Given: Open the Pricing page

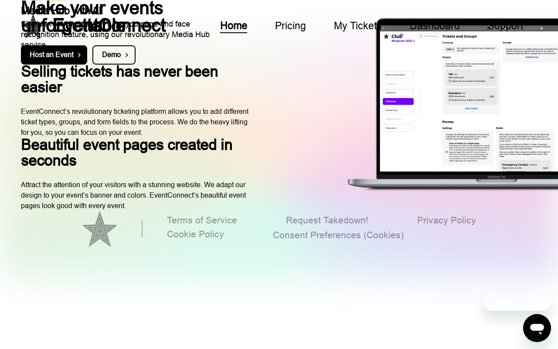Looking at the screenshot, I should (290, 26).
